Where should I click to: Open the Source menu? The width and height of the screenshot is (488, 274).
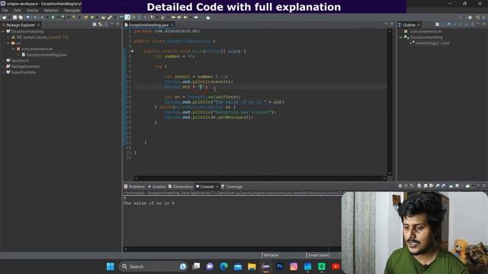click(32, 10)
